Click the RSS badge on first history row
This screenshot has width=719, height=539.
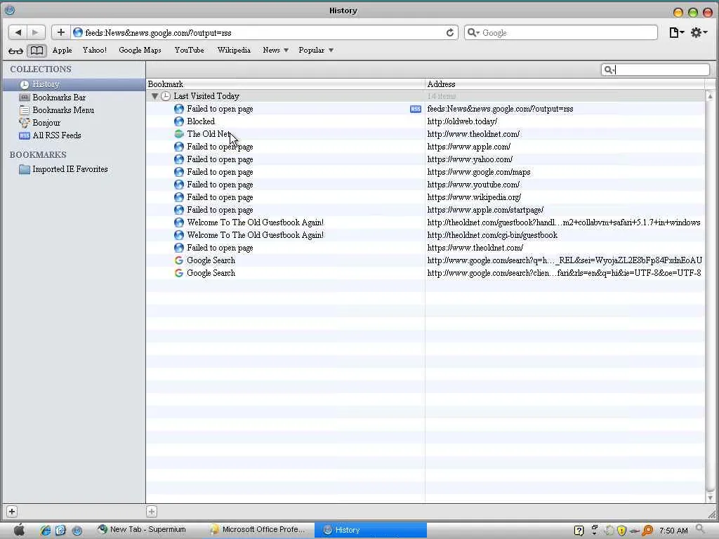click(x=416, y=109)
